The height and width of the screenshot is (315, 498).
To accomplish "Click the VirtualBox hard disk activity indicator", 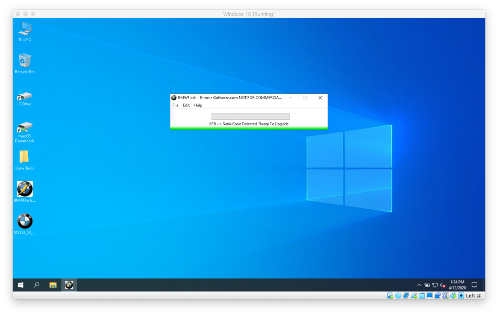I will [x=390, y=296].
